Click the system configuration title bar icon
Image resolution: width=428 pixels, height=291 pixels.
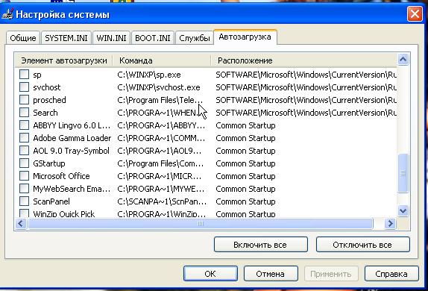tap(7, 14)
